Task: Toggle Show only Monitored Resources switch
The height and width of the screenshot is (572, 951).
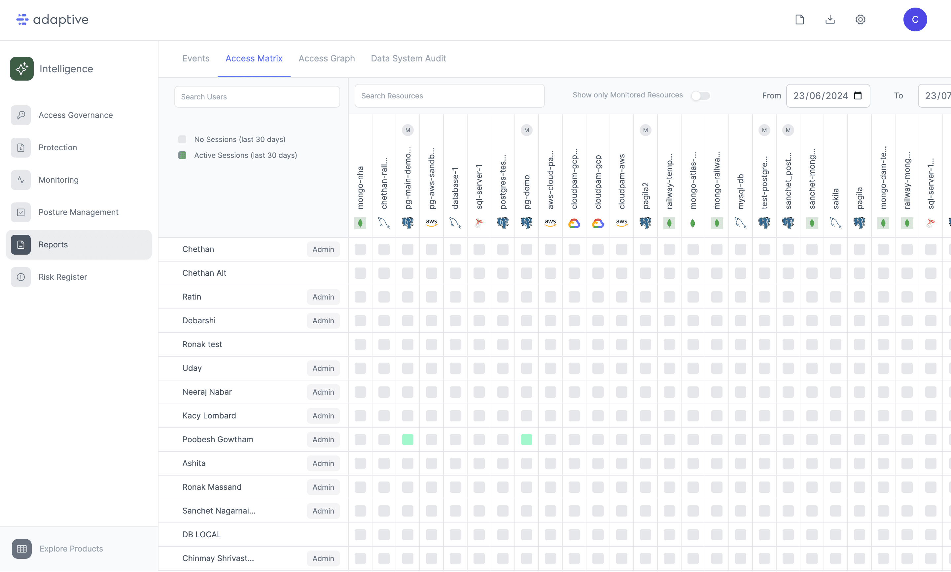Action: 700,95
